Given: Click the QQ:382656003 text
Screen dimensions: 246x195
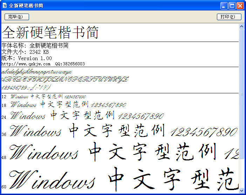Looking at the screenshot, I should click(x=70, y=64).
